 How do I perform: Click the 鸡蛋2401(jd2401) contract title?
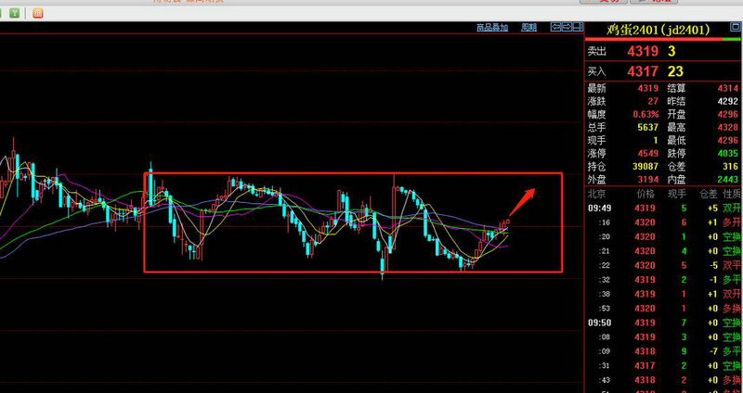(x=658, y=30)
